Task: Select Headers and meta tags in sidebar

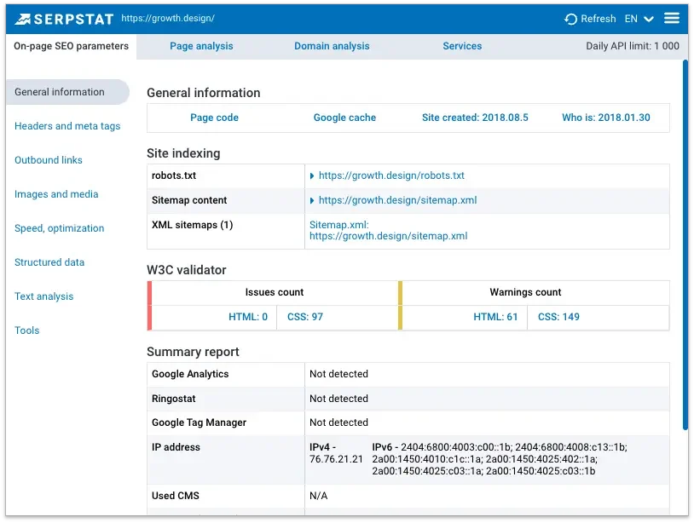Action: 70,125
